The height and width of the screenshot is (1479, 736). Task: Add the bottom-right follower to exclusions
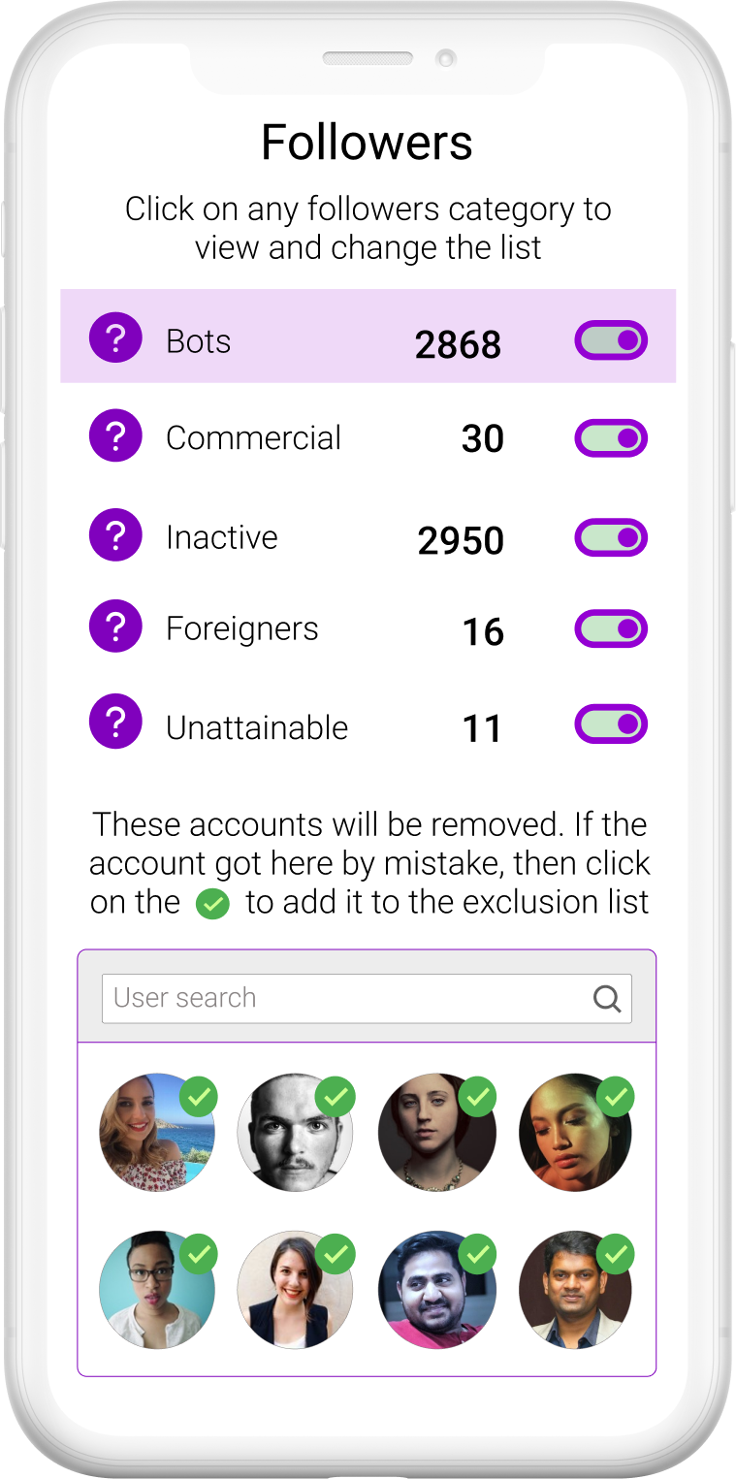click(615, 1255)
